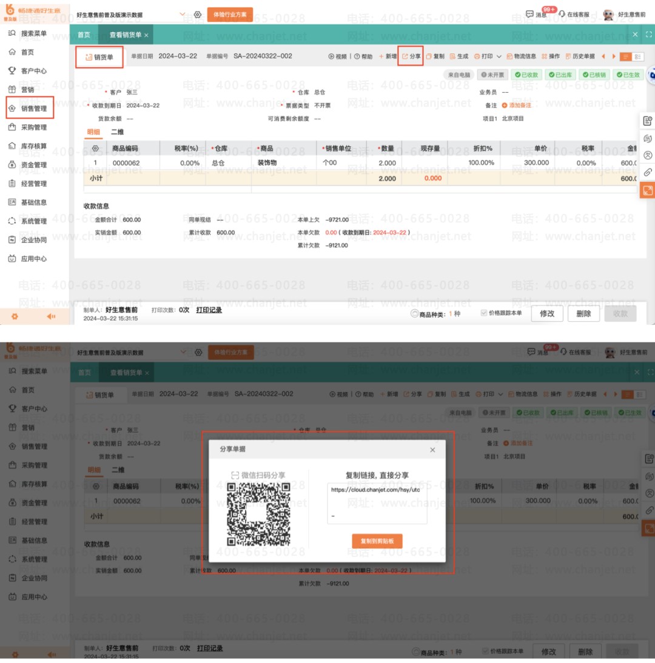655x663 pixels.
Task: In the upper screenshot, open 采购管理 in the sidebar
Action: point(28,127)
